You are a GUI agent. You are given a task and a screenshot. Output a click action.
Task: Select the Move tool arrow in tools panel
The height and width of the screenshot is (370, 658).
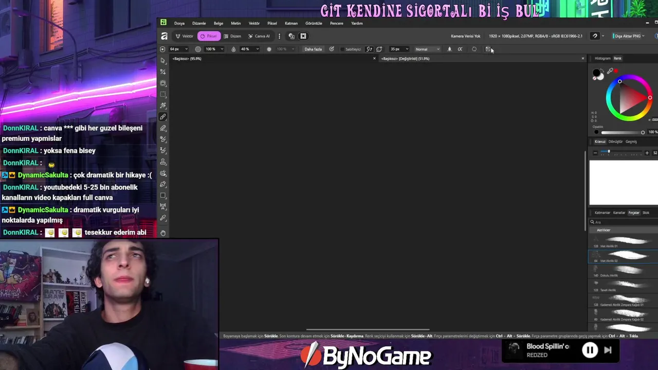(163, 61)
